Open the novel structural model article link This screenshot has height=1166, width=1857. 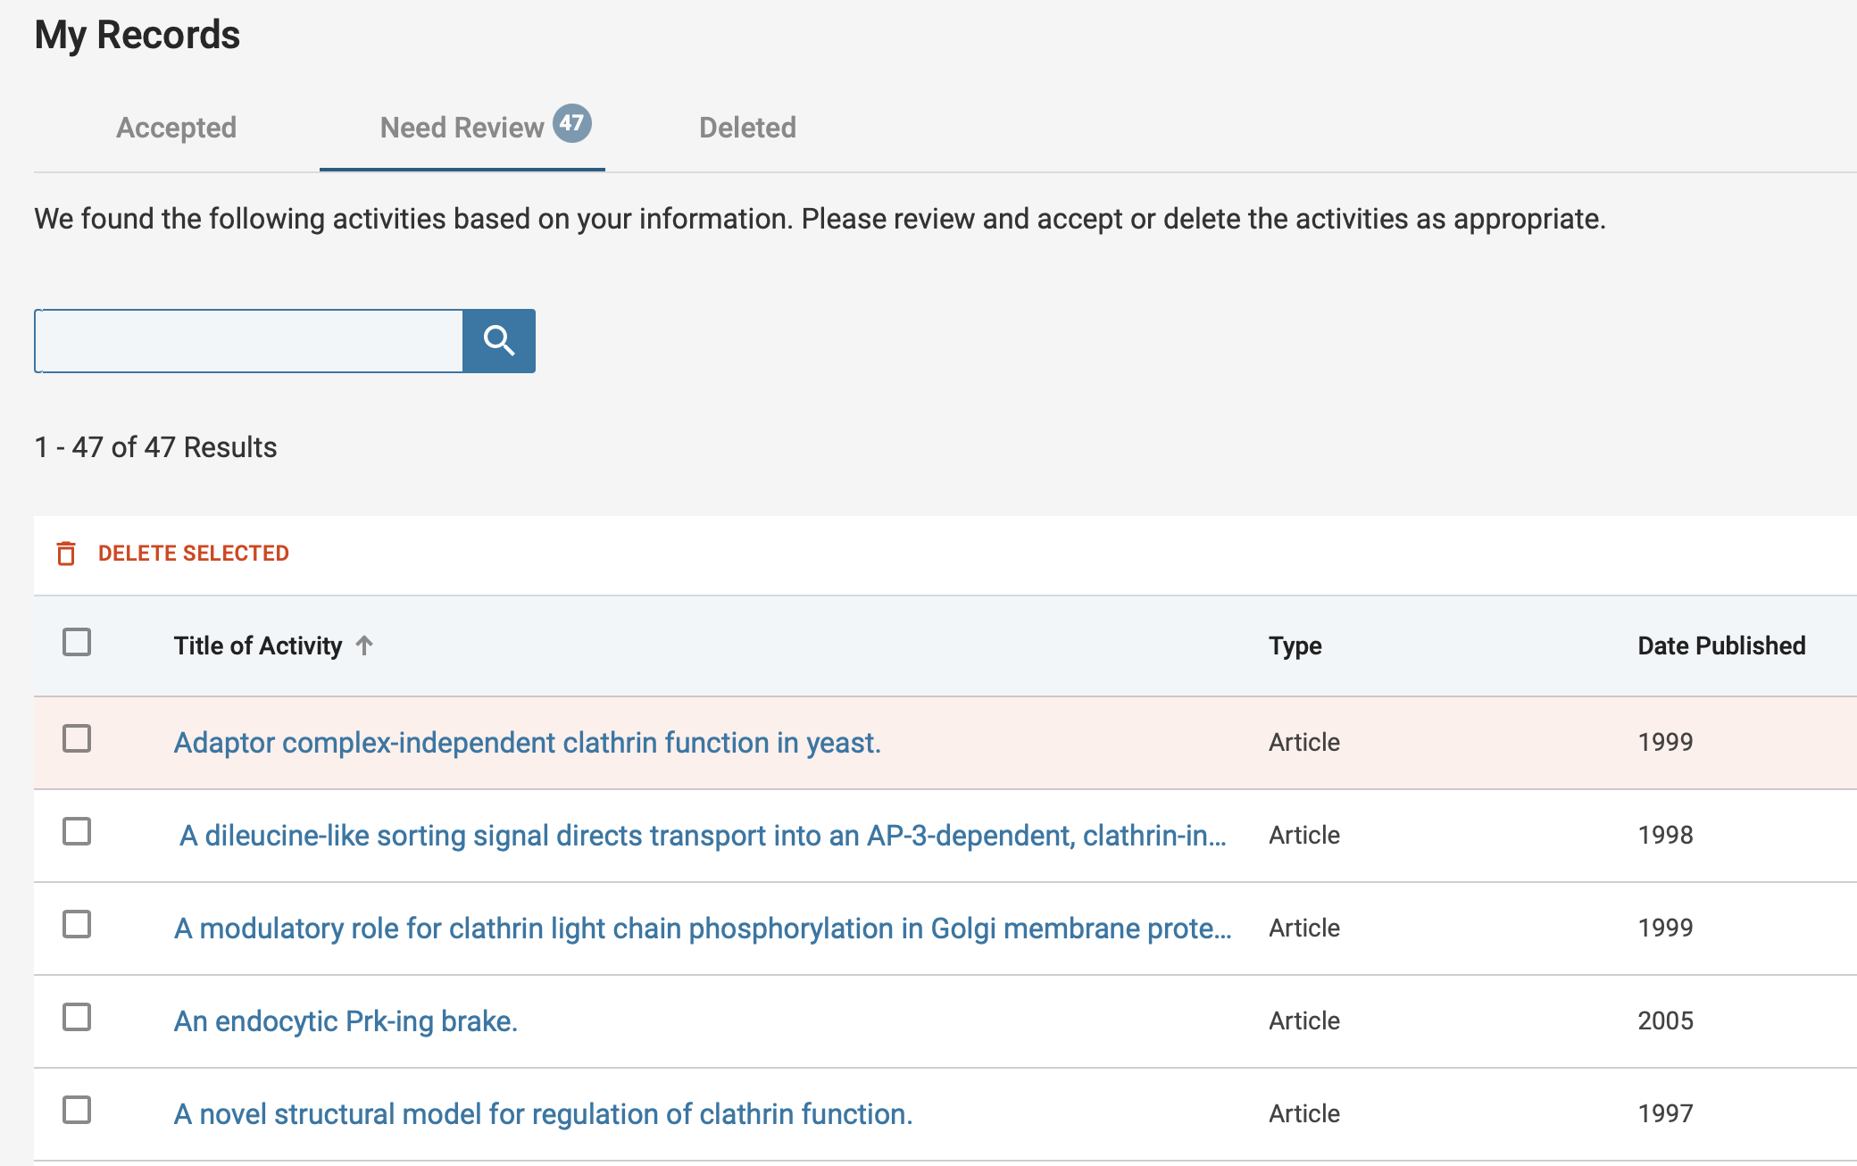pyautogui.click(x=543, y=1114)
